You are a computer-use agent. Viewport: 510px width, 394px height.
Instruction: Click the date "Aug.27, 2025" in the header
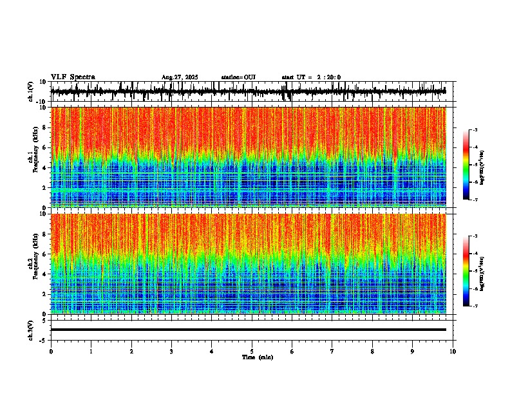(180, 77)
